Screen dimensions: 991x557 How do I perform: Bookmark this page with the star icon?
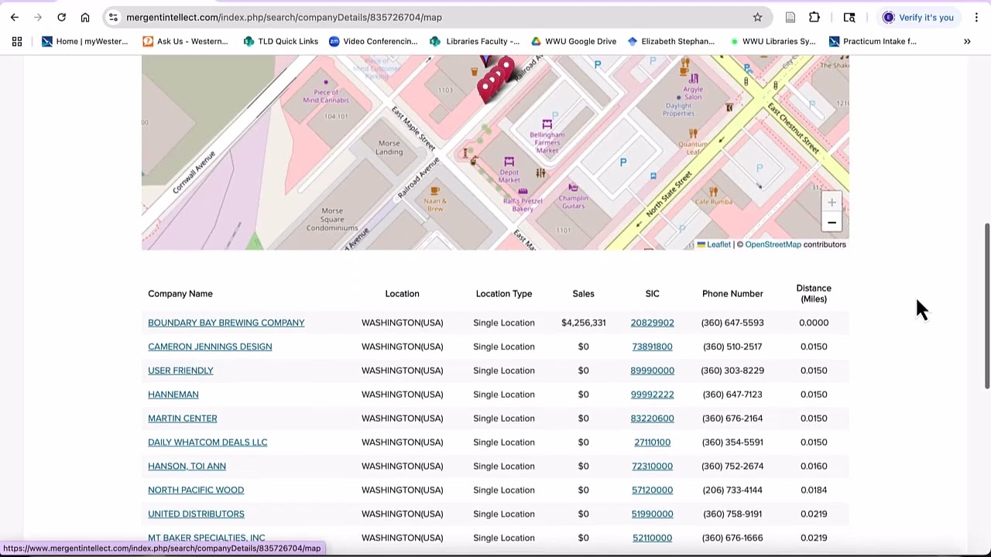click(x=757, y=17)
